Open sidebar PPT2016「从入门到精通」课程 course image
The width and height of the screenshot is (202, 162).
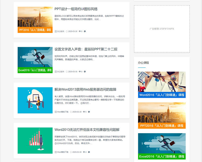162,115
